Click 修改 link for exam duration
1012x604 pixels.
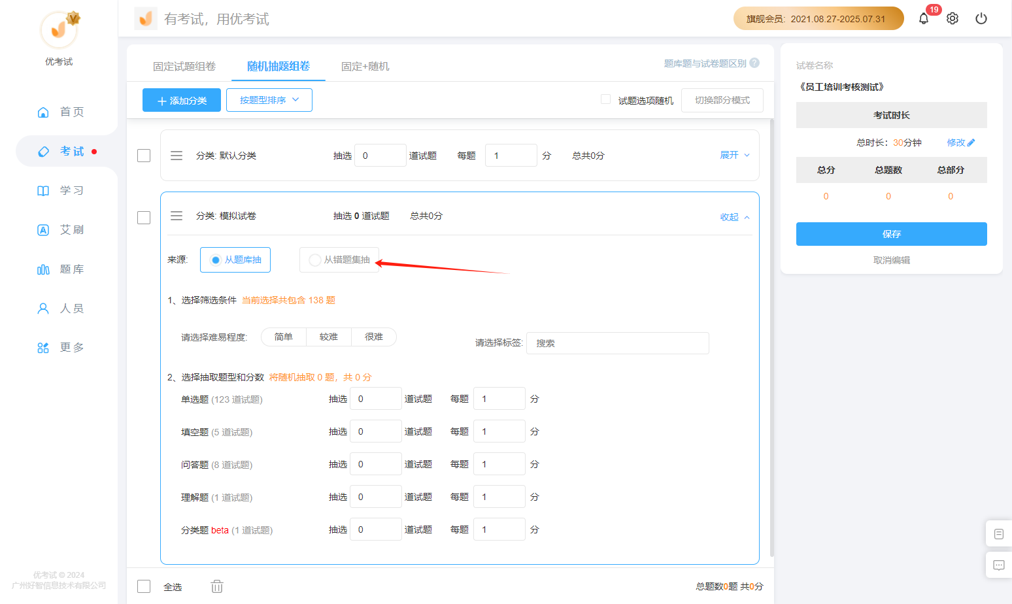coord(956,143)
